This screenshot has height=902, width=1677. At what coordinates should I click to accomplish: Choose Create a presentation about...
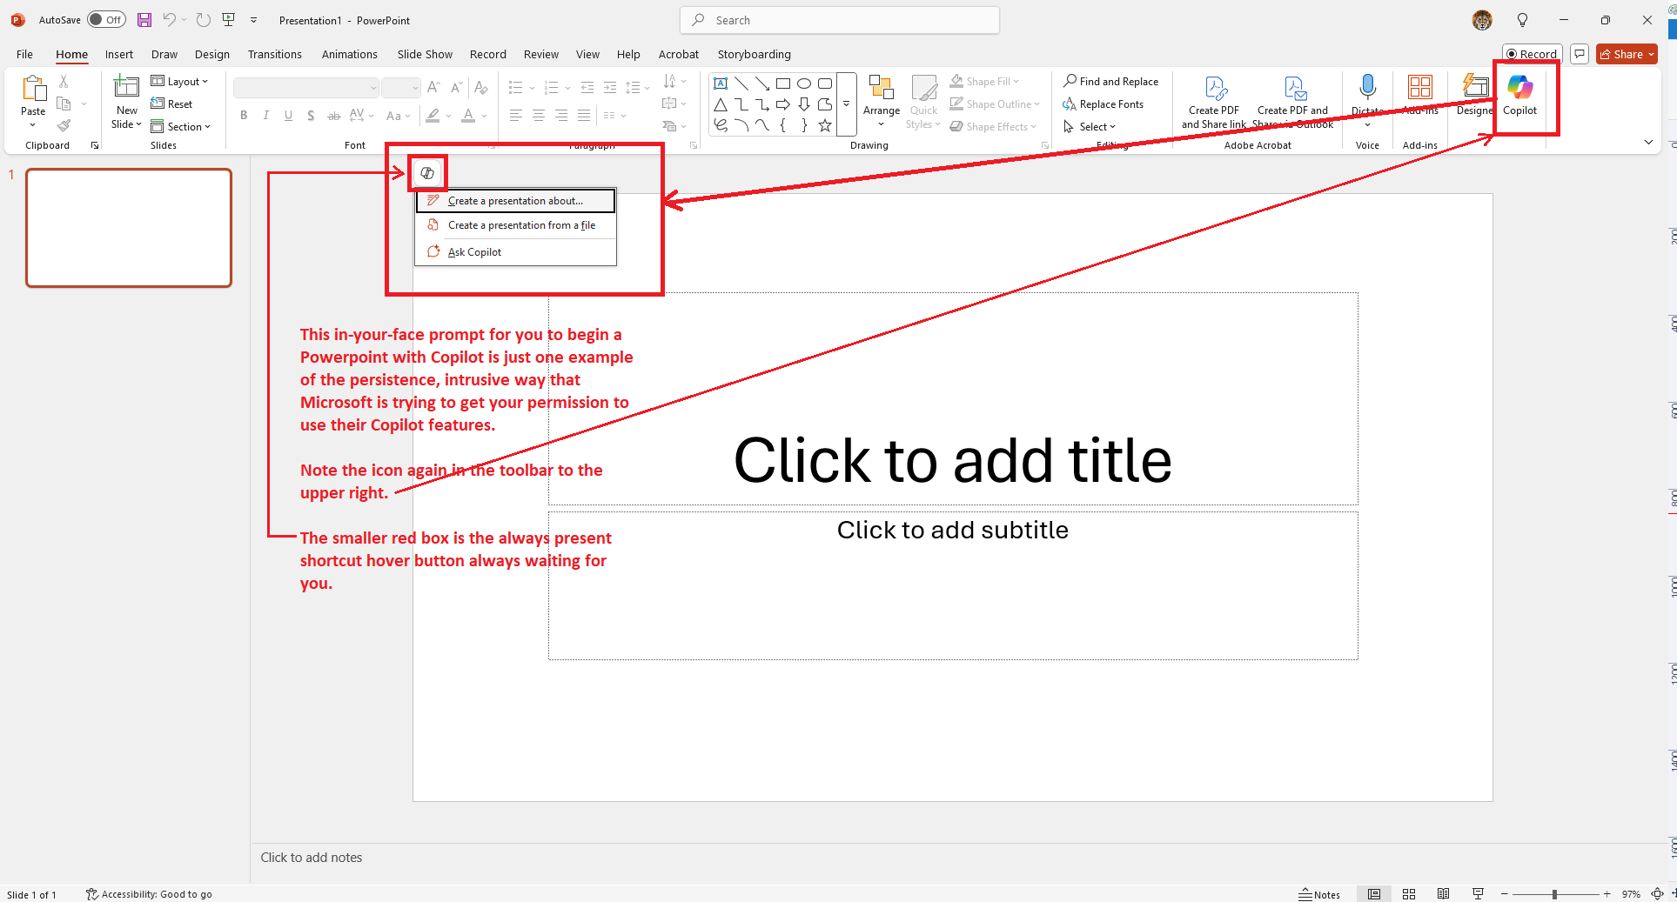(x=515, y=201)
